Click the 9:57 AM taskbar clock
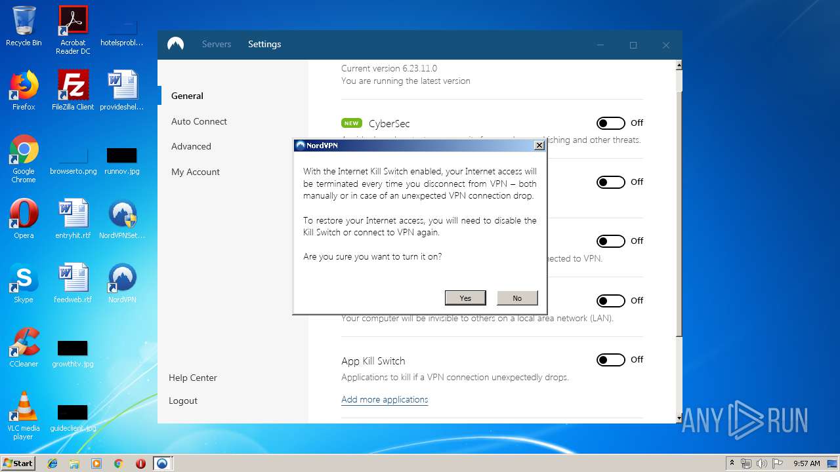Screen dimensions: 840x472 click(x=807, y=463)
